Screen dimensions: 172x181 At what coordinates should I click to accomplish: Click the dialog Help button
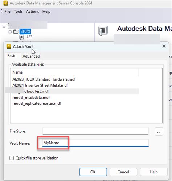[x=153, y=172]
